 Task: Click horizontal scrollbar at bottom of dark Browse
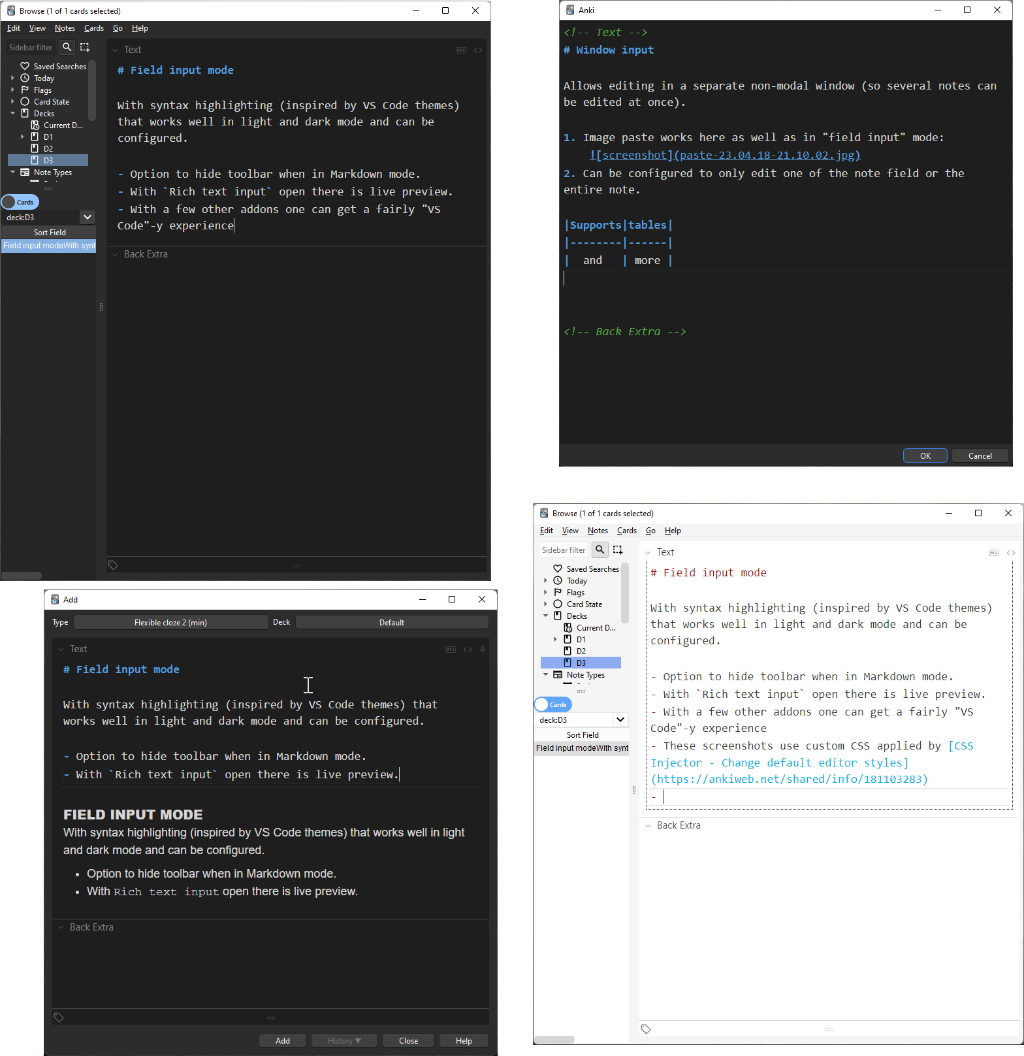22,576
